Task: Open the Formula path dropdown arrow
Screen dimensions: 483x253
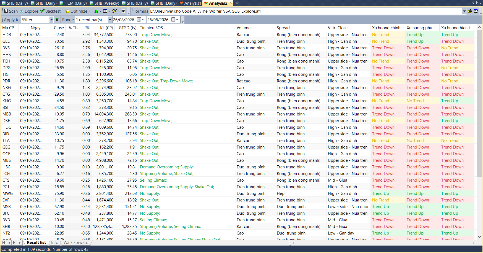Action: pos(464,11)
